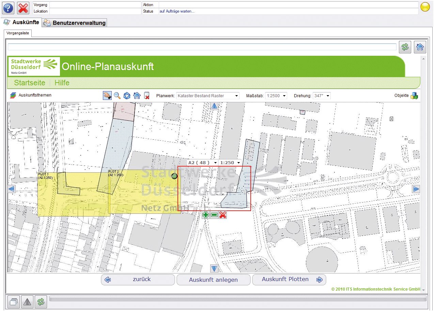Click the delete plot document icon
434x311 pixels.
(x=146, y=96)
